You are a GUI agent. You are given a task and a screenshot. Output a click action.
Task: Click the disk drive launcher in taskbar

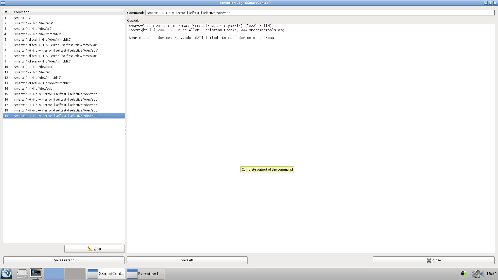click(22, 274)
